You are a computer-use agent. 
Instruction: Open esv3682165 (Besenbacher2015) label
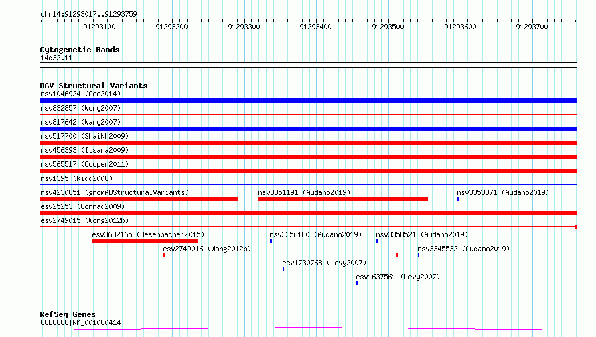click(148, 234)
